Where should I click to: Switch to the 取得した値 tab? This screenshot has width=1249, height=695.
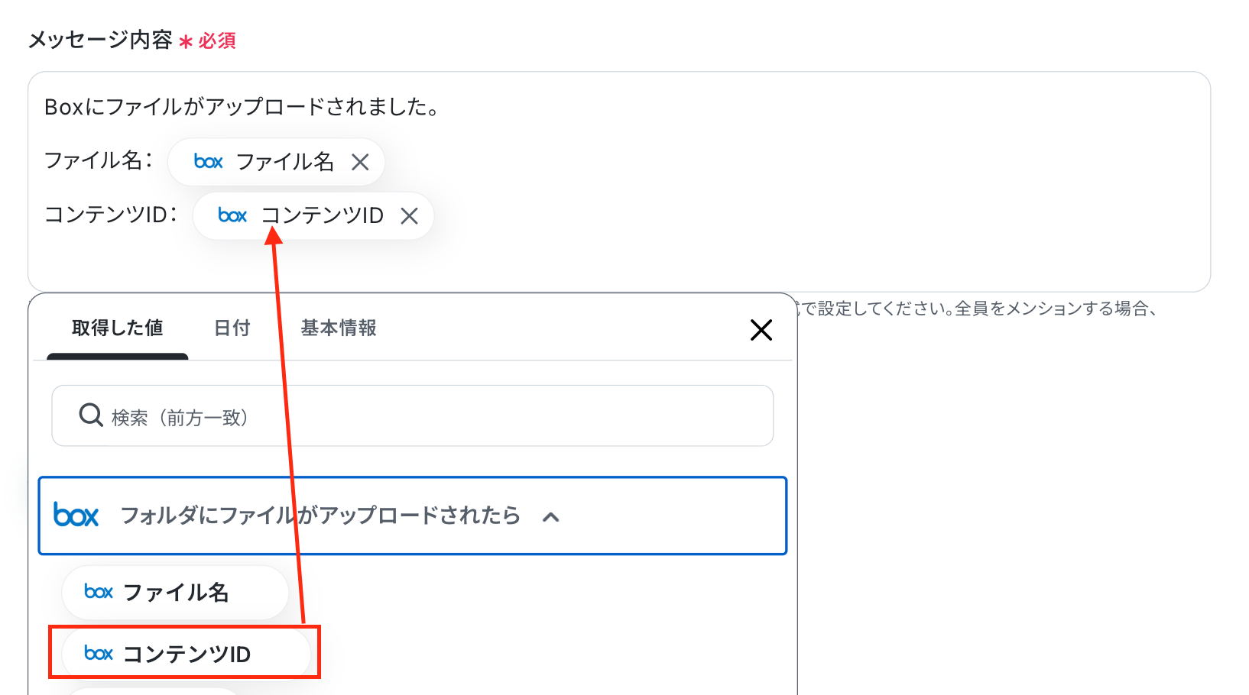(118, 328)
